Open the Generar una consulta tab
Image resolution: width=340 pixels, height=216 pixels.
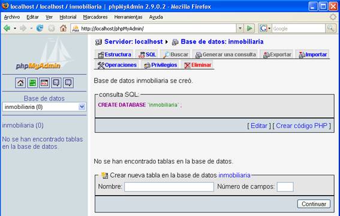pos(225,54)
